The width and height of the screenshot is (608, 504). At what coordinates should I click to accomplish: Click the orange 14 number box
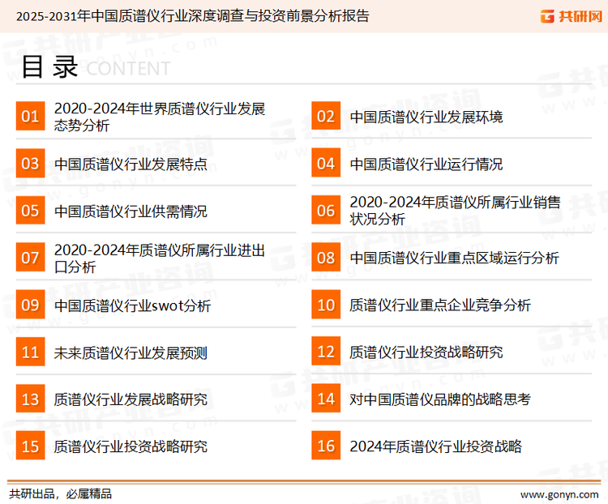point(326,399)
